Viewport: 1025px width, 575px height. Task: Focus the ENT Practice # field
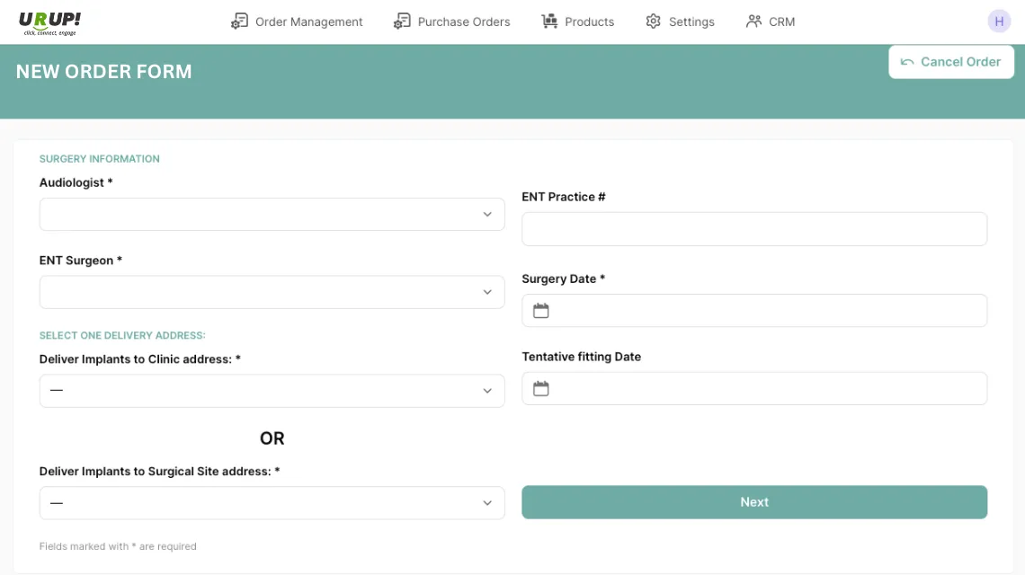pos(754,229)
